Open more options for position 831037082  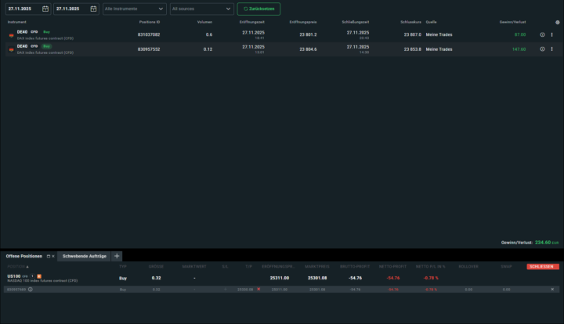pos(551,35)
